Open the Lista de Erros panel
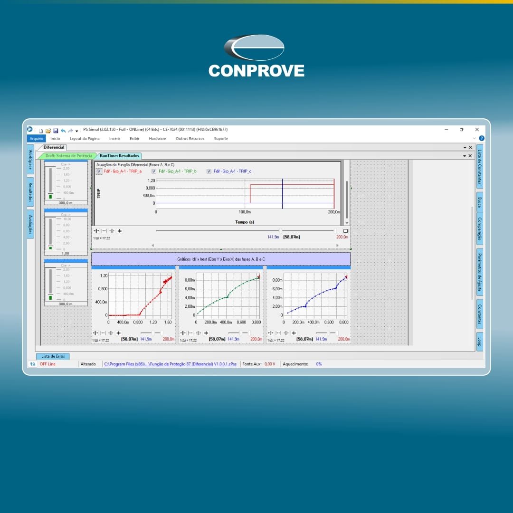513x513 pixels. [53, 356]
